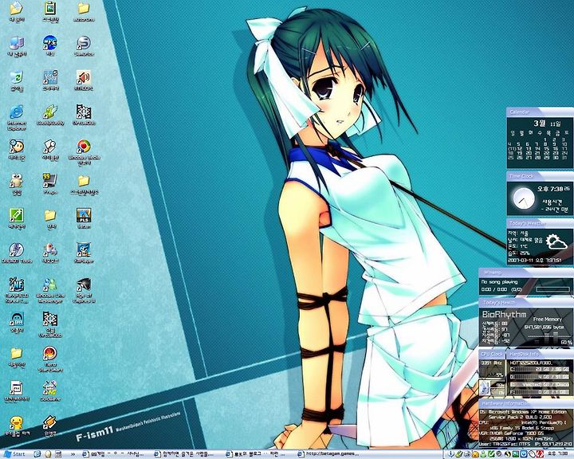Image resolution: width=574 pixels, height=459 pixels.
Task: Click the BioRhythm heading in the widget
Action: tap(504, 315)
